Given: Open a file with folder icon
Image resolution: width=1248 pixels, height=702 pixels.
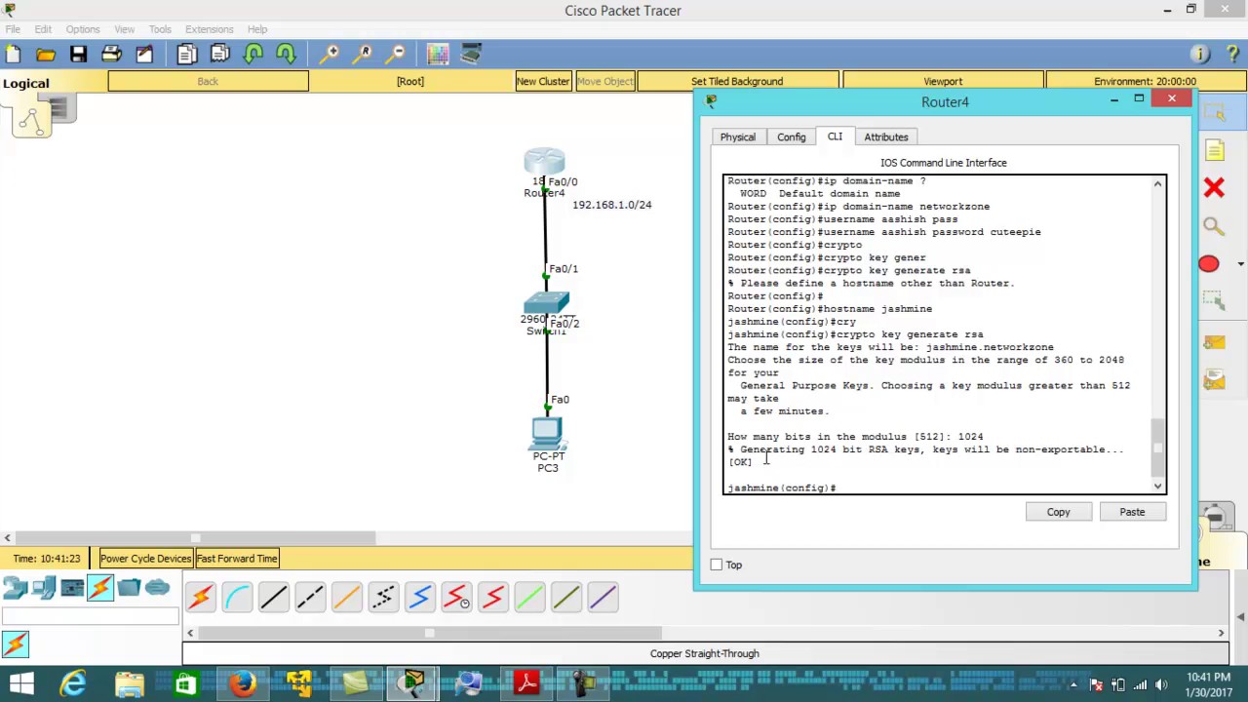Looking at the screenshot, I should pos(46,54).
